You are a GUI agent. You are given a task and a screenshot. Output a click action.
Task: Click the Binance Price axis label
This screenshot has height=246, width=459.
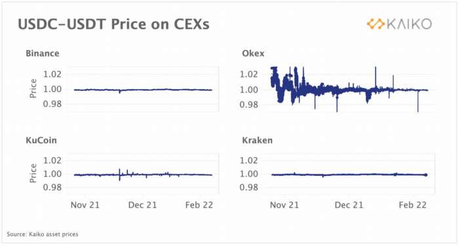click(x=33, y=88)
